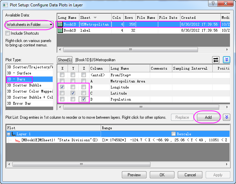Enable the Include Shortcuts checkbox
The width and height of the screenshot is (236, 184).
[8, 33]
